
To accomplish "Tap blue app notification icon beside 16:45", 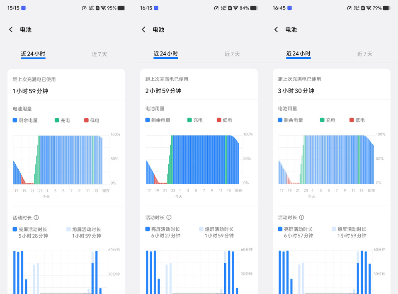I will tap(290, 8).
